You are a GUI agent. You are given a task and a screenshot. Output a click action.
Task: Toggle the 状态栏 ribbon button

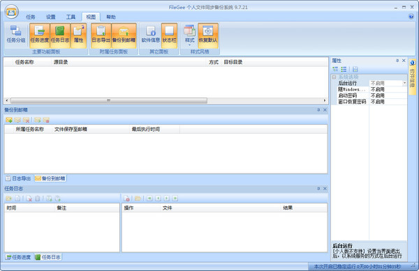pos(169,35)
